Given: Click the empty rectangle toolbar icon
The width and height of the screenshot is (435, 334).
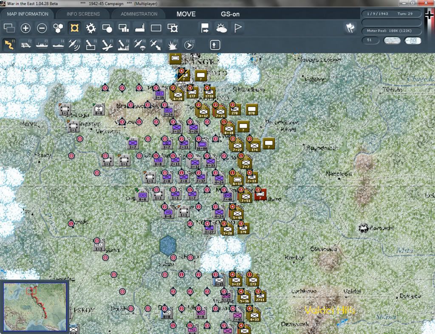Looking at the screenshot, I should point(156,28).
